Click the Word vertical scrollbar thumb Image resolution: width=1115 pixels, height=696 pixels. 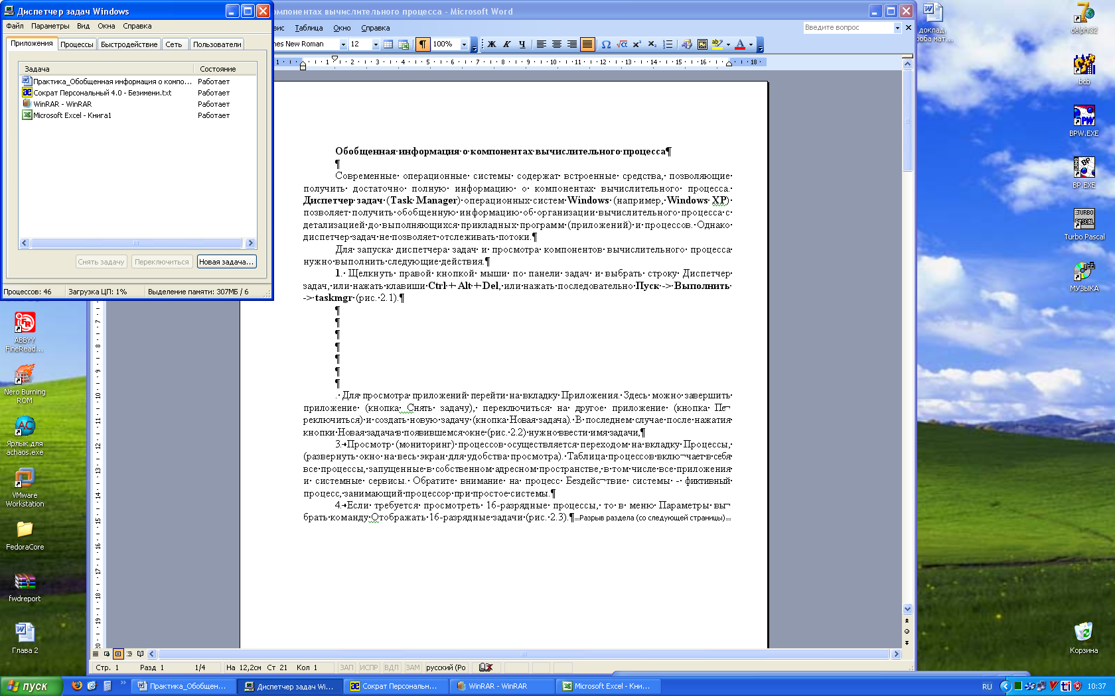pyautogui.click(x=908, y=121)
